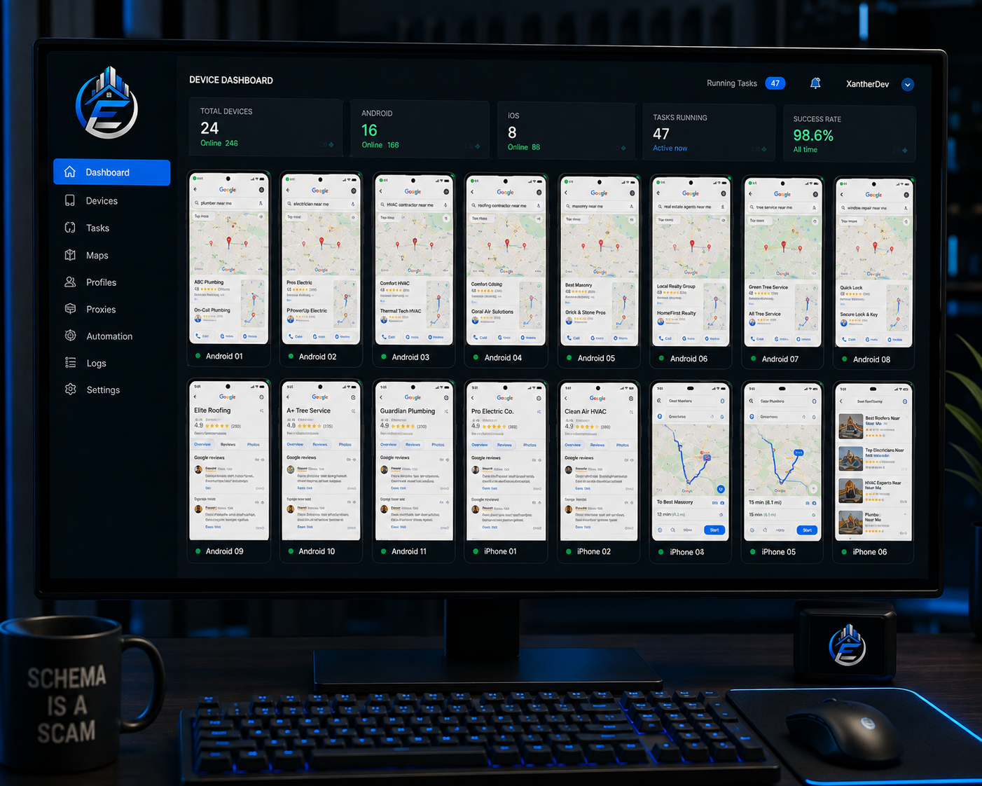Viewport: 982px width, 786px height.
Task: Open Photos tab on Guardian Plumbing screen
Action: click(x=438, y=444)
